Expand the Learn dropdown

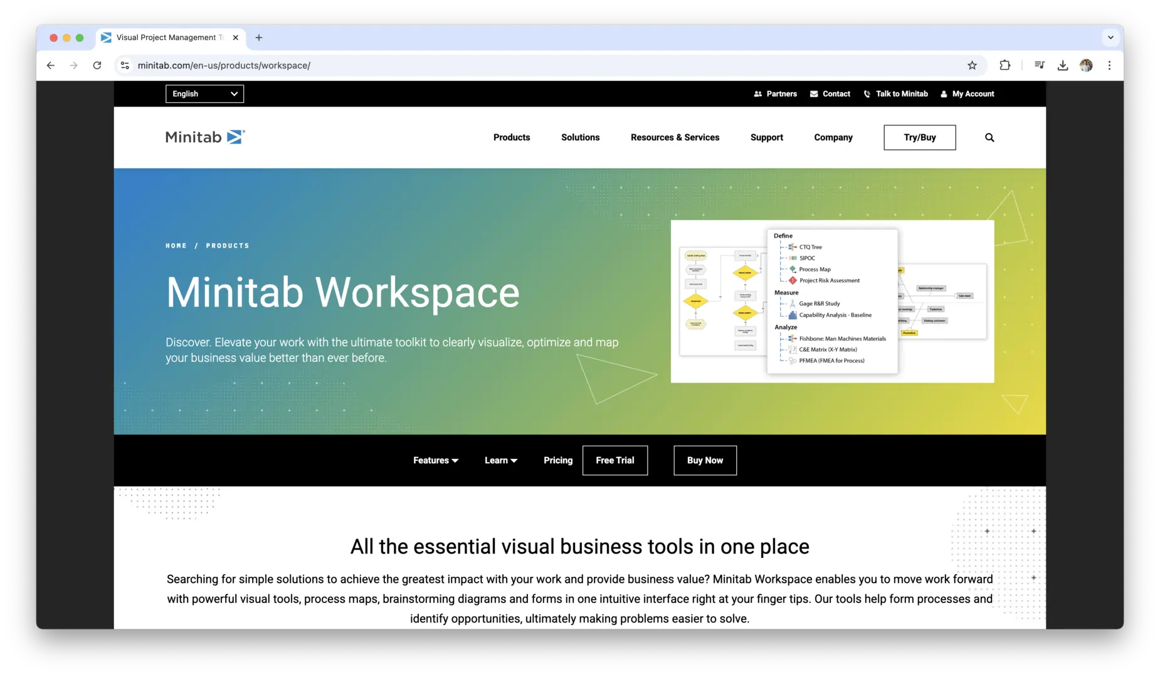pos(500,460)
